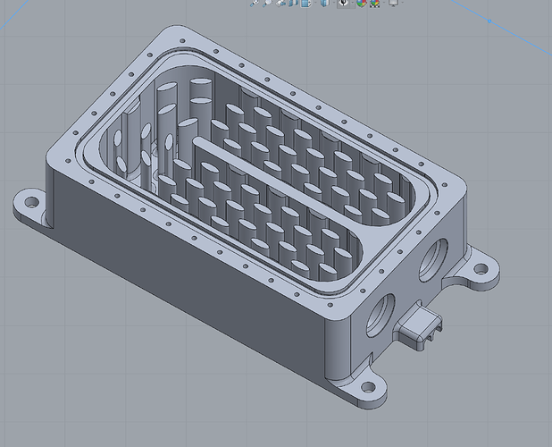Click the Zoom to Fit magnifier icon
Viewport: 552px width, 447px height.
tap(255, 3)
